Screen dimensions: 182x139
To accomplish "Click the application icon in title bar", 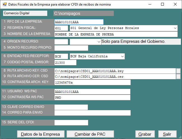I will point(4,4).
